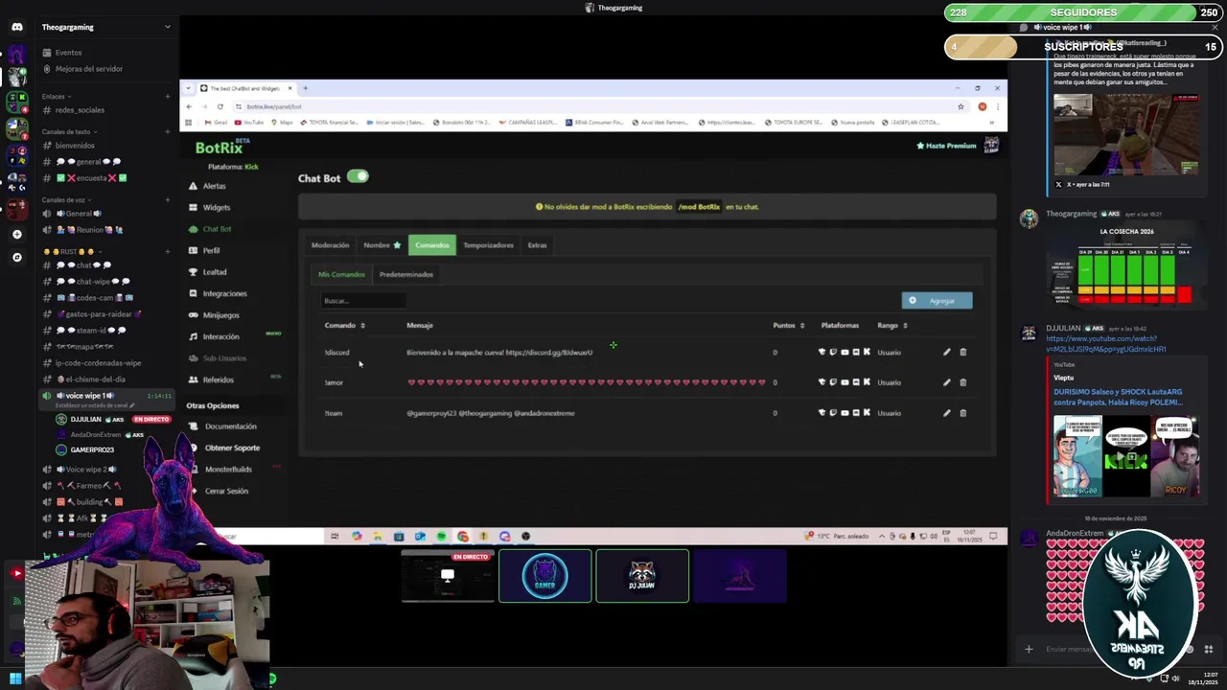Add a server plus icon in Discord

(x=16, y=234)
